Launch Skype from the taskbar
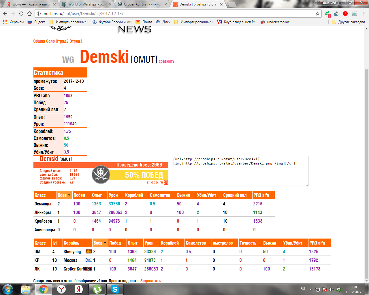 [115, 289]
